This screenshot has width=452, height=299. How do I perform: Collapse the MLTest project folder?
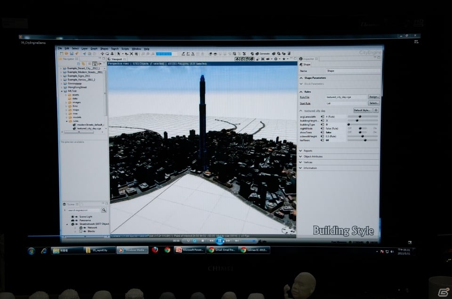point(62,91)
